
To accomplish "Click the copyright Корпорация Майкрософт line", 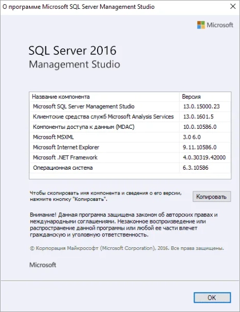I will coord(127,248).
